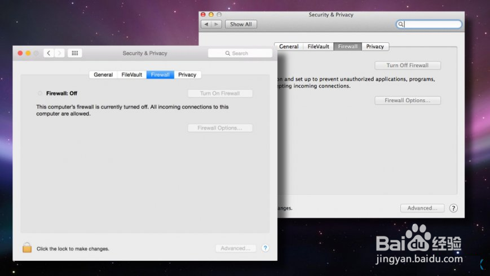Switch to General tab in rear window
Viewport: 490px width, 276px height.
click(x=289, y=46)
